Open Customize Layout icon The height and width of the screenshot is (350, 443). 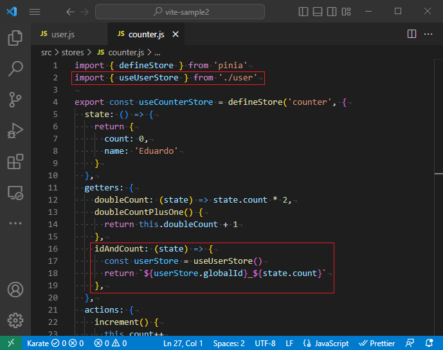click(x=346, y=12)
